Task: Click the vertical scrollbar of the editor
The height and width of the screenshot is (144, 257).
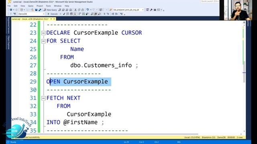Action: (x=244, y=72)
